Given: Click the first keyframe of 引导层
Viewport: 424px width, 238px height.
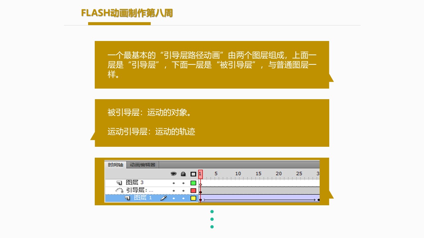Looking at the screenshot, I should point(200,192).
